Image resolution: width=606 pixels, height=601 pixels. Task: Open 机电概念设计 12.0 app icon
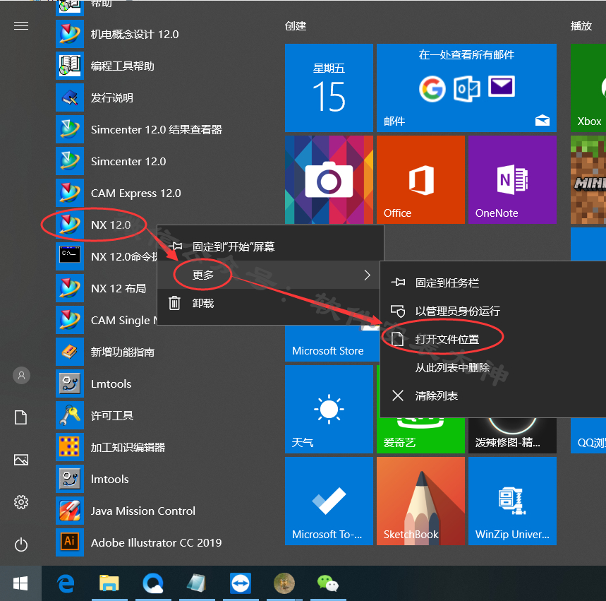(x=70, y=34)
